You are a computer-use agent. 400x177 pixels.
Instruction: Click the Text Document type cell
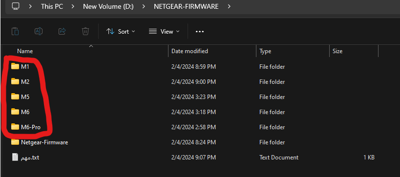279,157
